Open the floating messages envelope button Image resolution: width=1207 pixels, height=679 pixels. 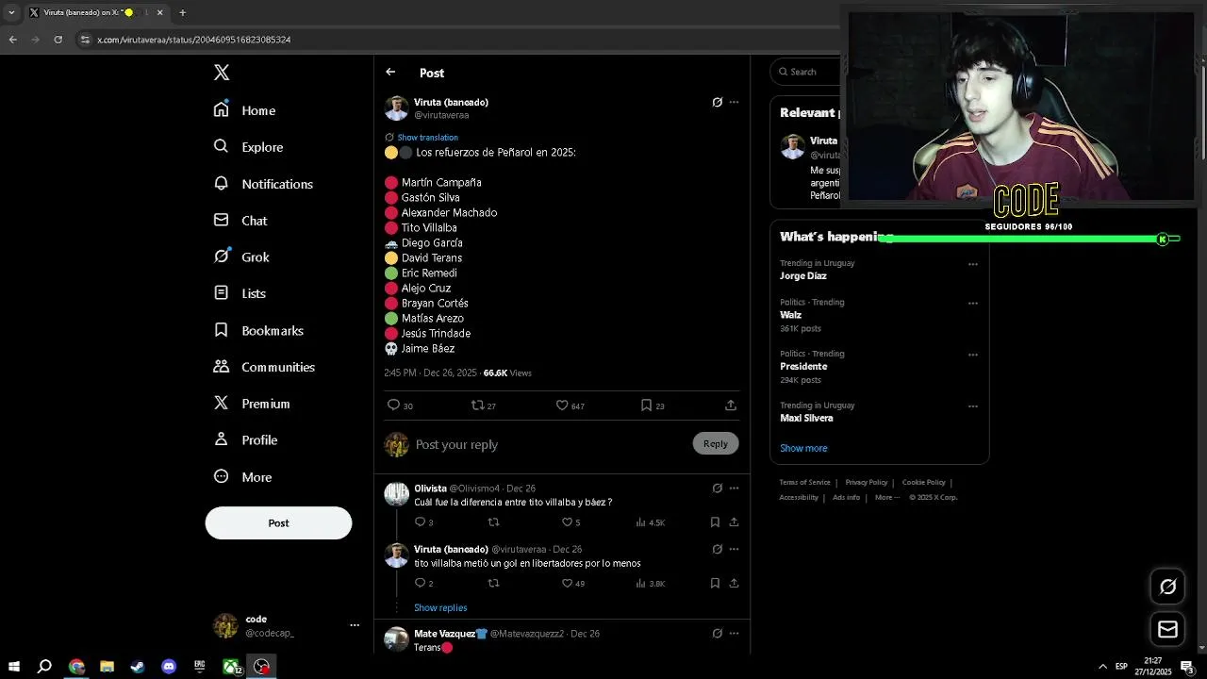[x=1167, y=629]
